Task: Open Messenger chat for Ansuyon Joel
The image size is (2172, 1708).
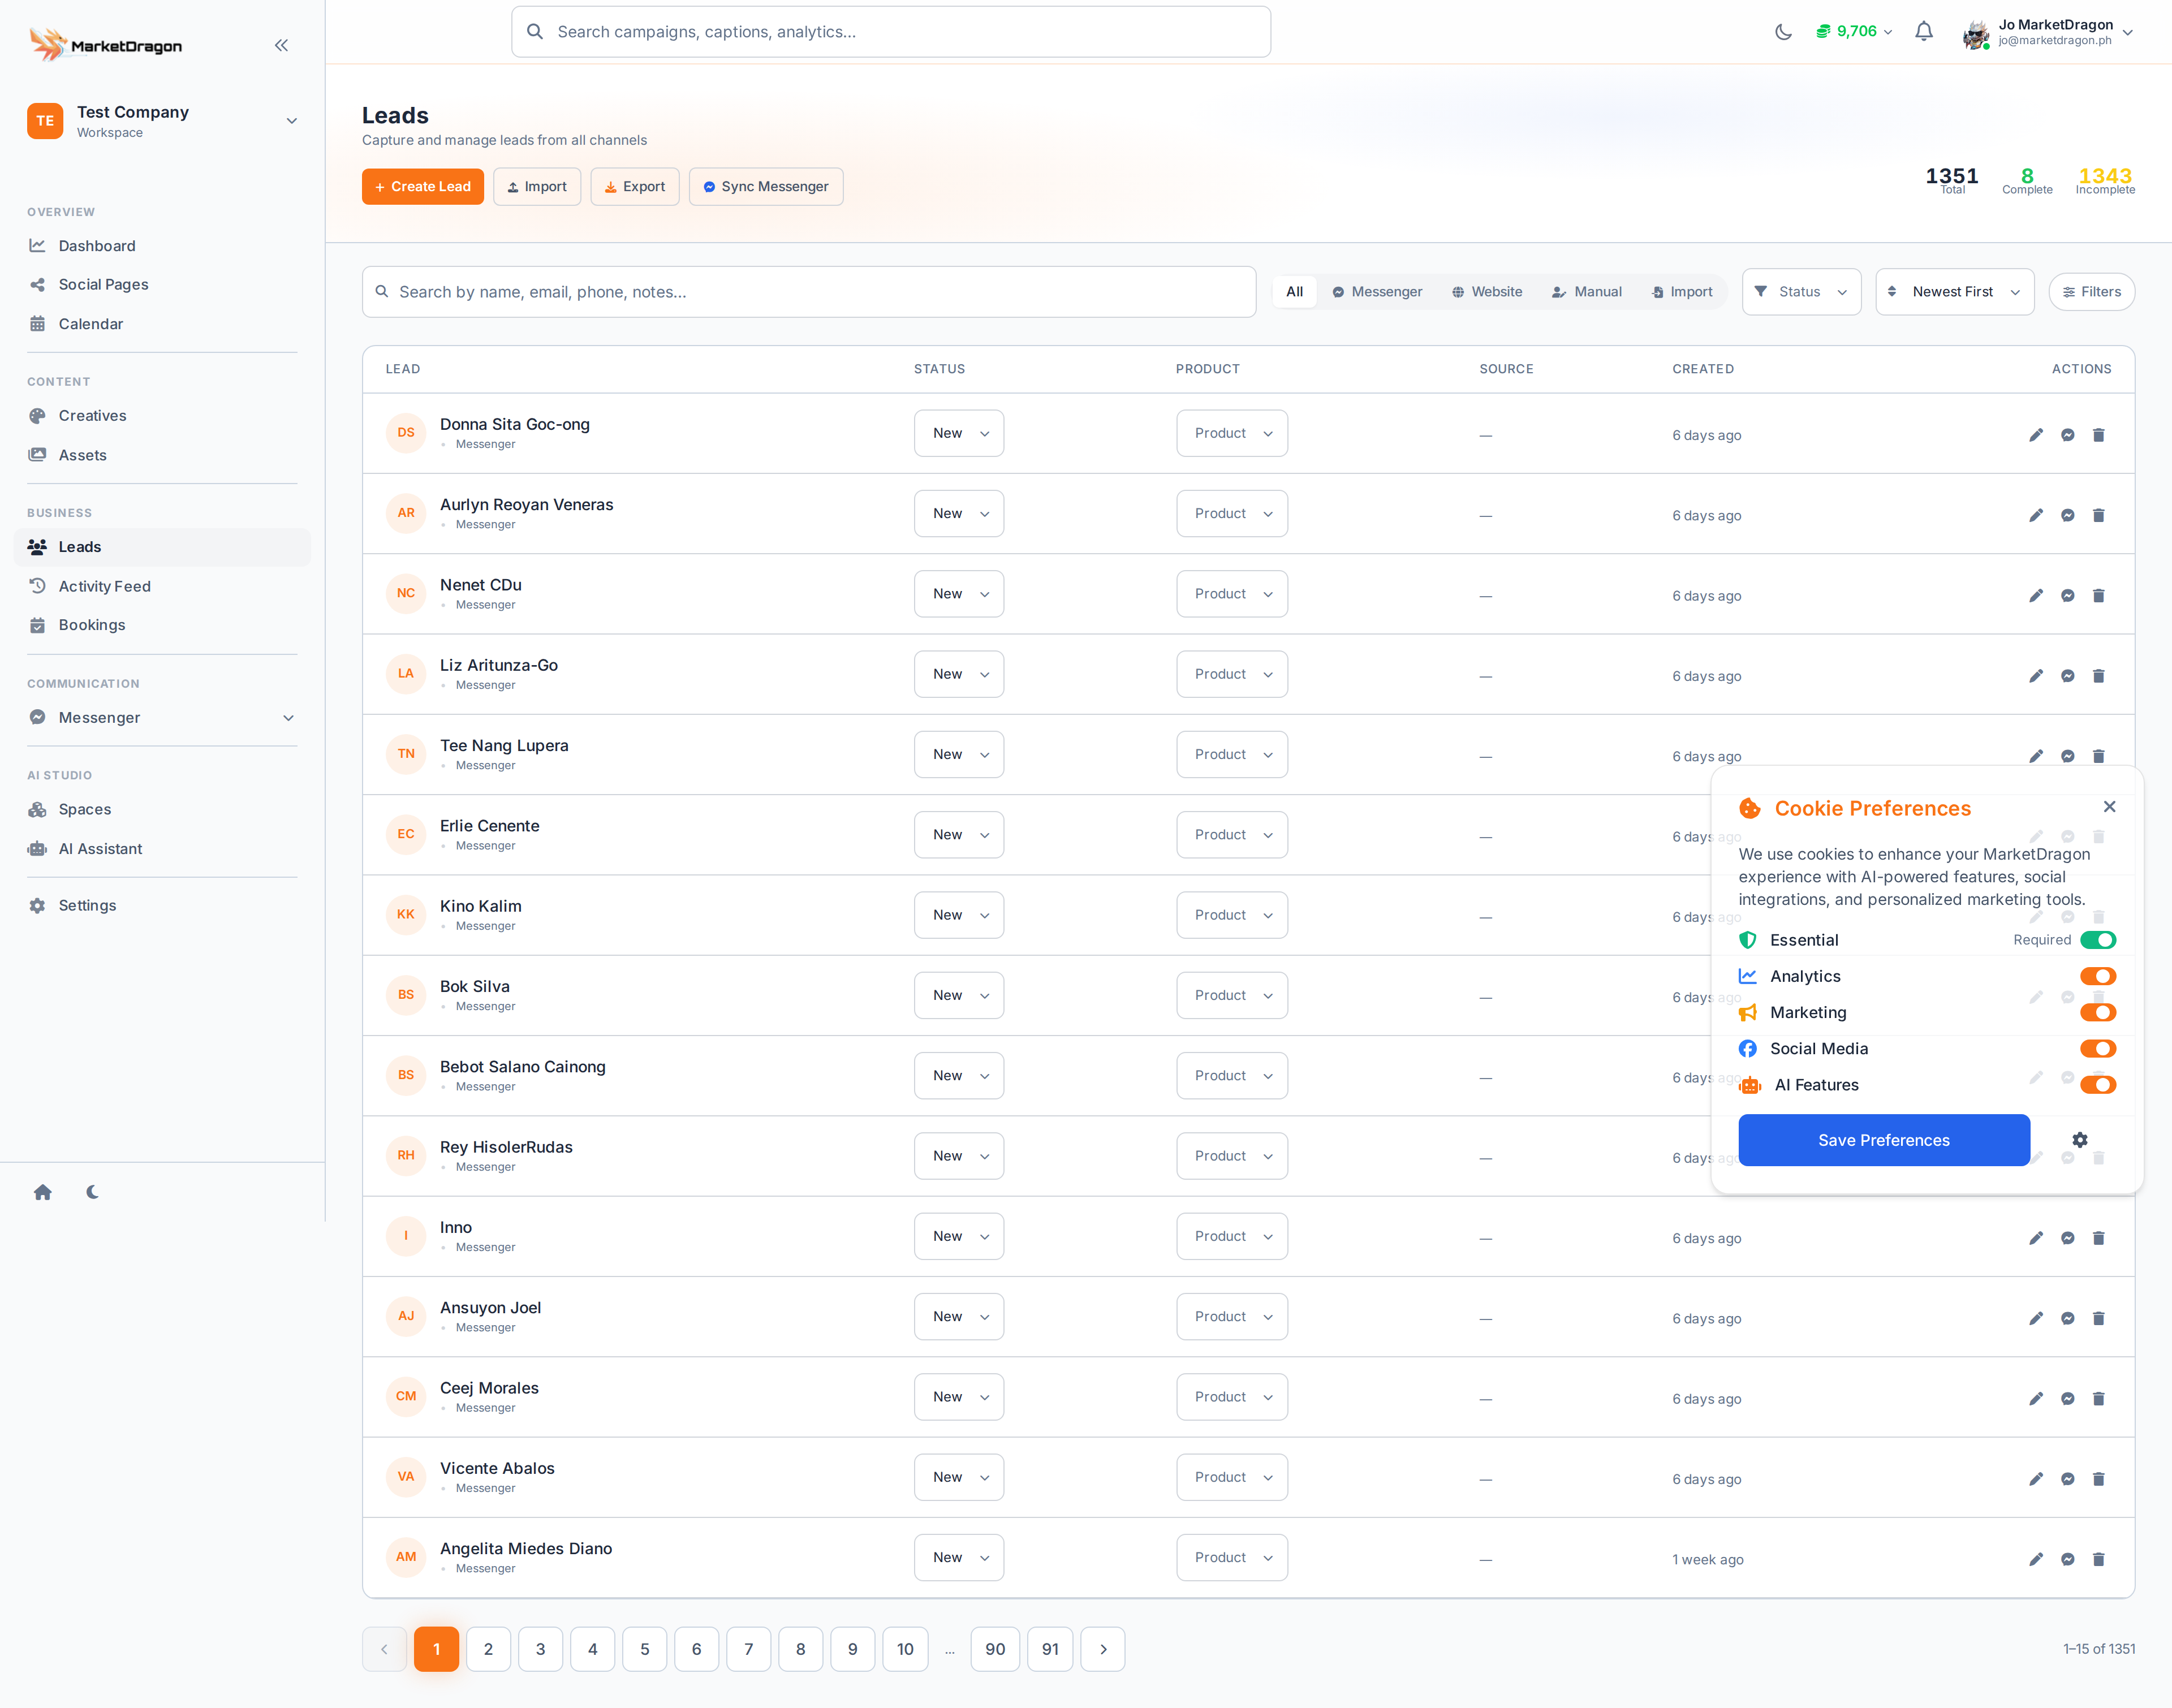Action: point(2067,1318)
